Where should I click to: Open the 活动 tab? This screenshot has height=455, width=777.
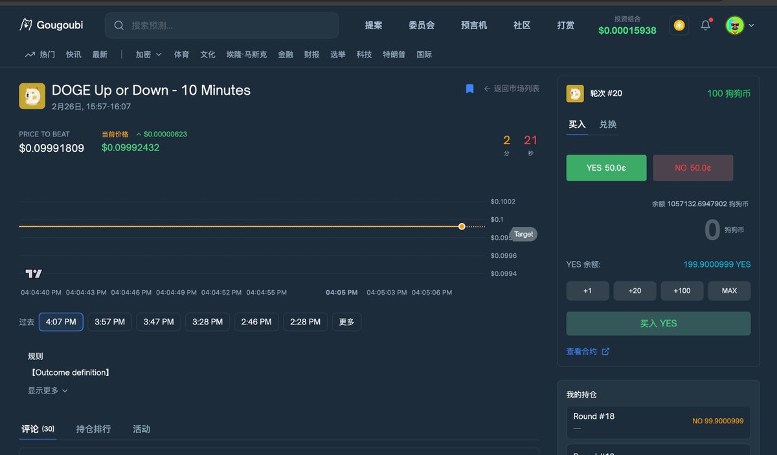[x=141, y=429]
